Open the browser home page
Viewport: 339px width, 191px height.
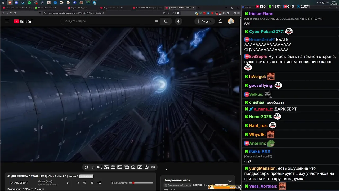15,13
